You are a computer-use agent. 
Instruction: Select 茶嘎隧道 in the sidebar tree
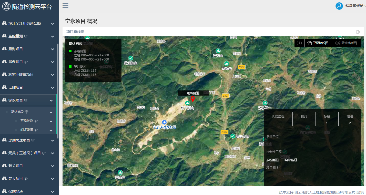tap(27, 121)
